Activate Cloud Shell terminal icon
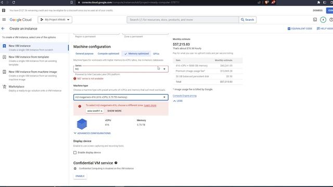This screenshot has width=333, height=187. pos(315,20)
